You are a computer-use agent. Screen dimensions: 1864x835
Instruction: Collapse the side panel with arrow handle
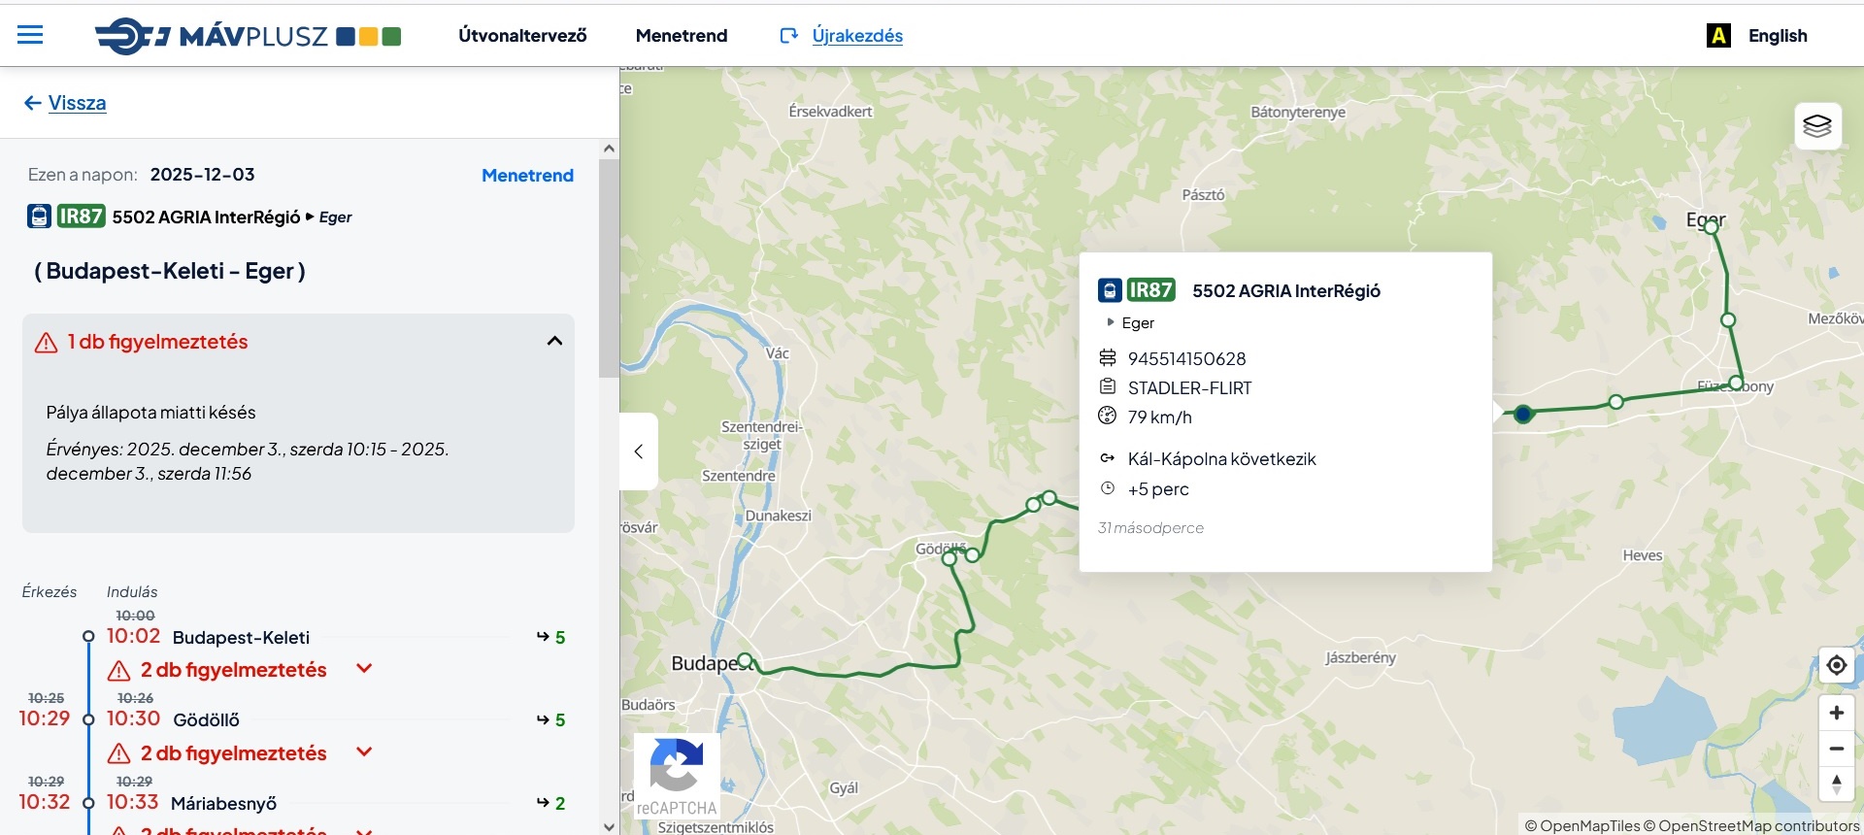(638, 451)
